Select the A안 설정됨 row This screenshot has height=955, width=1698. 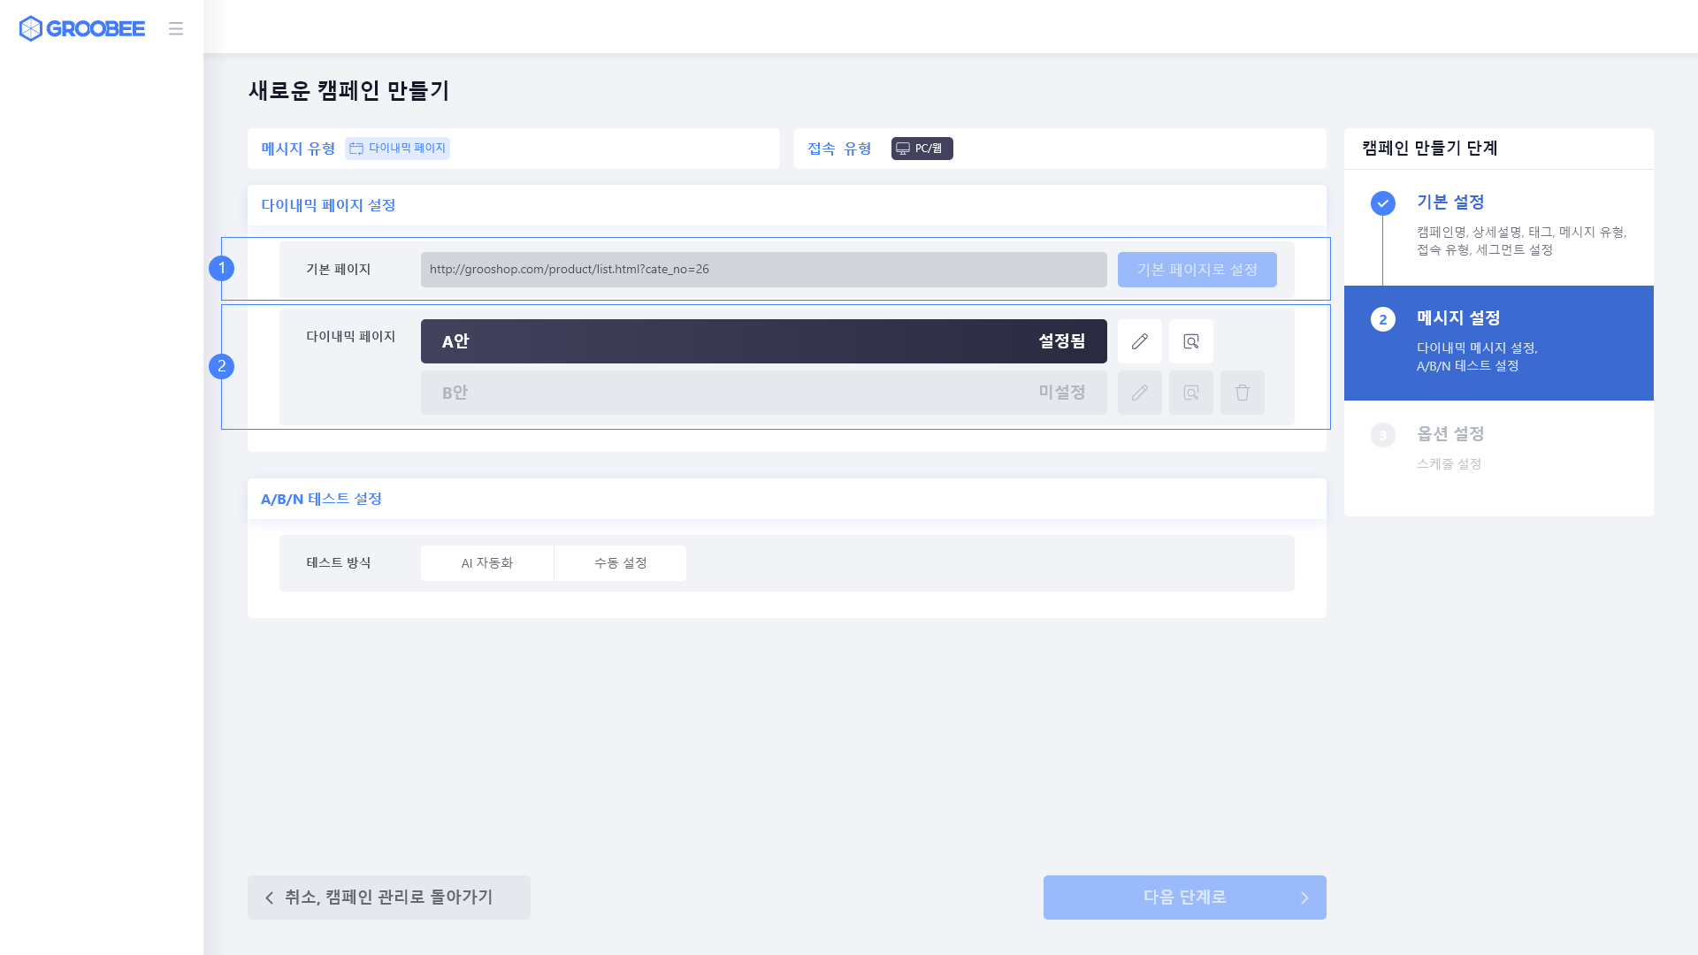point(763,341)
